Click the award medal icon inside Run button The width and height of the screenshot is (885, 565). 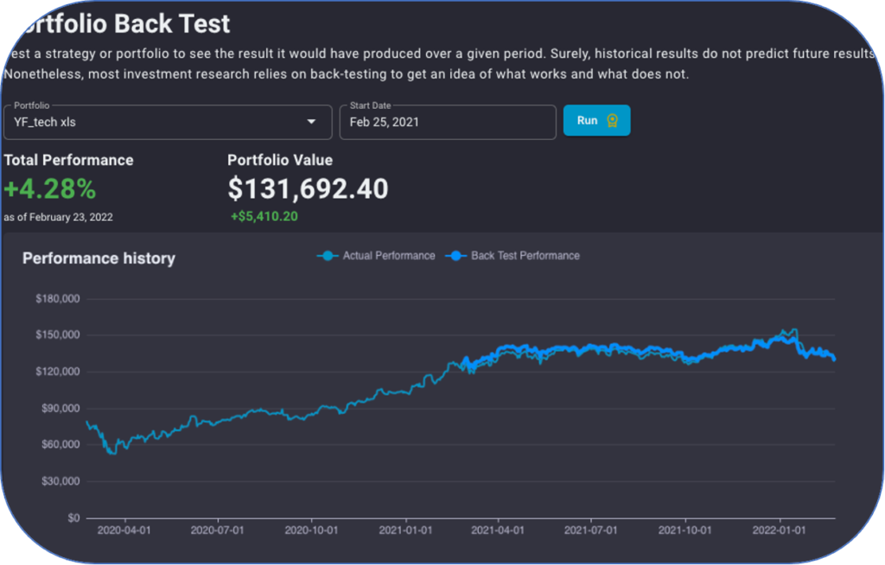pos(613,120)
